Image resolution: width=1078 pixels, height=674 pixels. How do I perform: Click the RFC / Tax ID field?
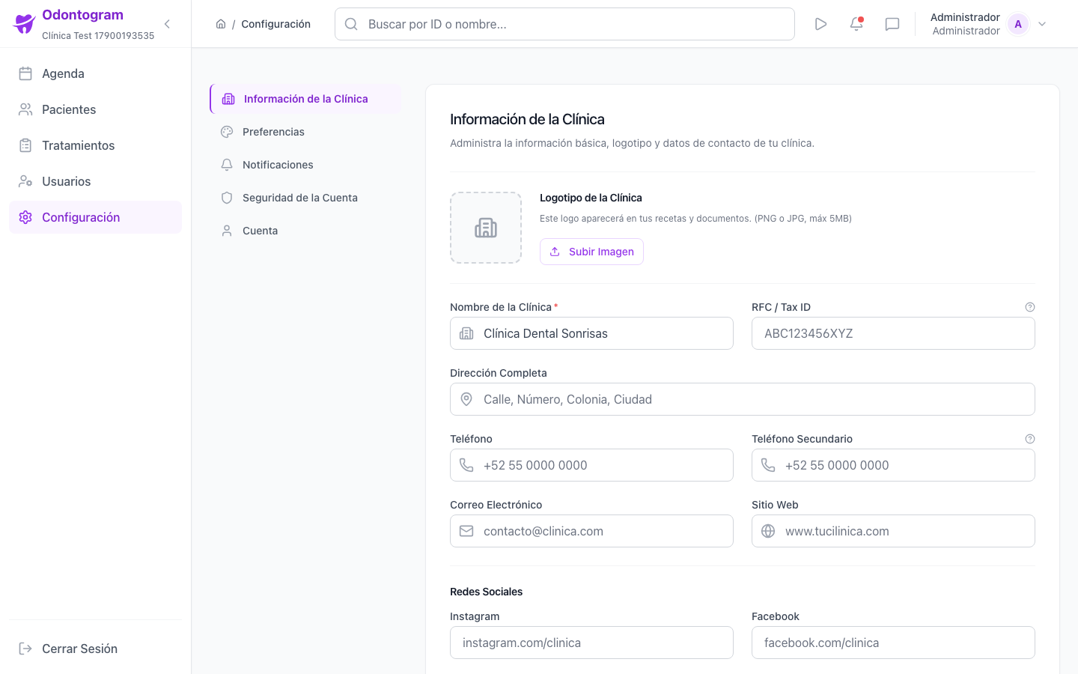click(x=893, y=333)
